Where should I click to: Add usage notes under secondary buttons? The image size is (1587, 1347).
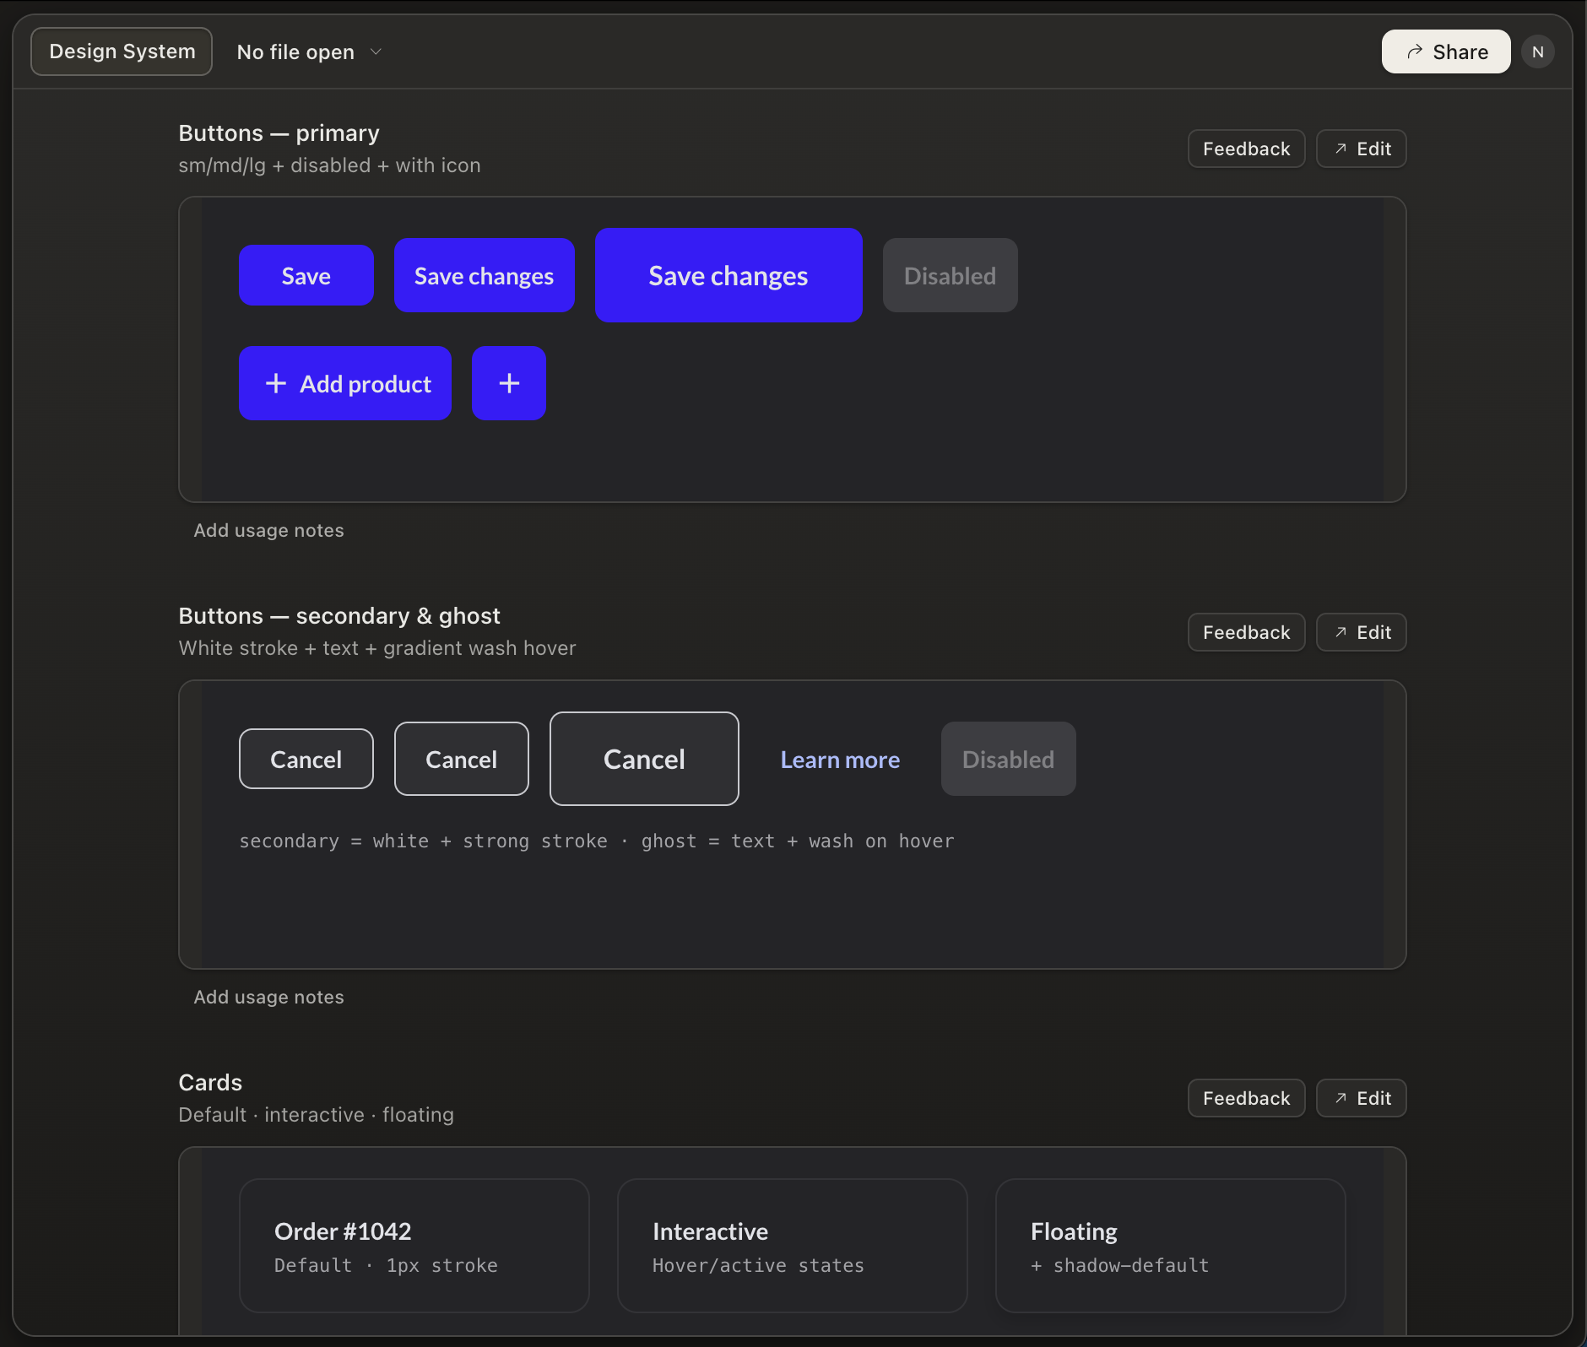[x=268, y=998]
